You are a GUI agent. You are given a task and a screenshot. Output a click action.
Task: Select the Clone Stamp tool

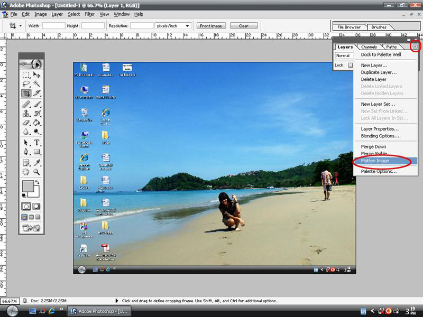26,113
